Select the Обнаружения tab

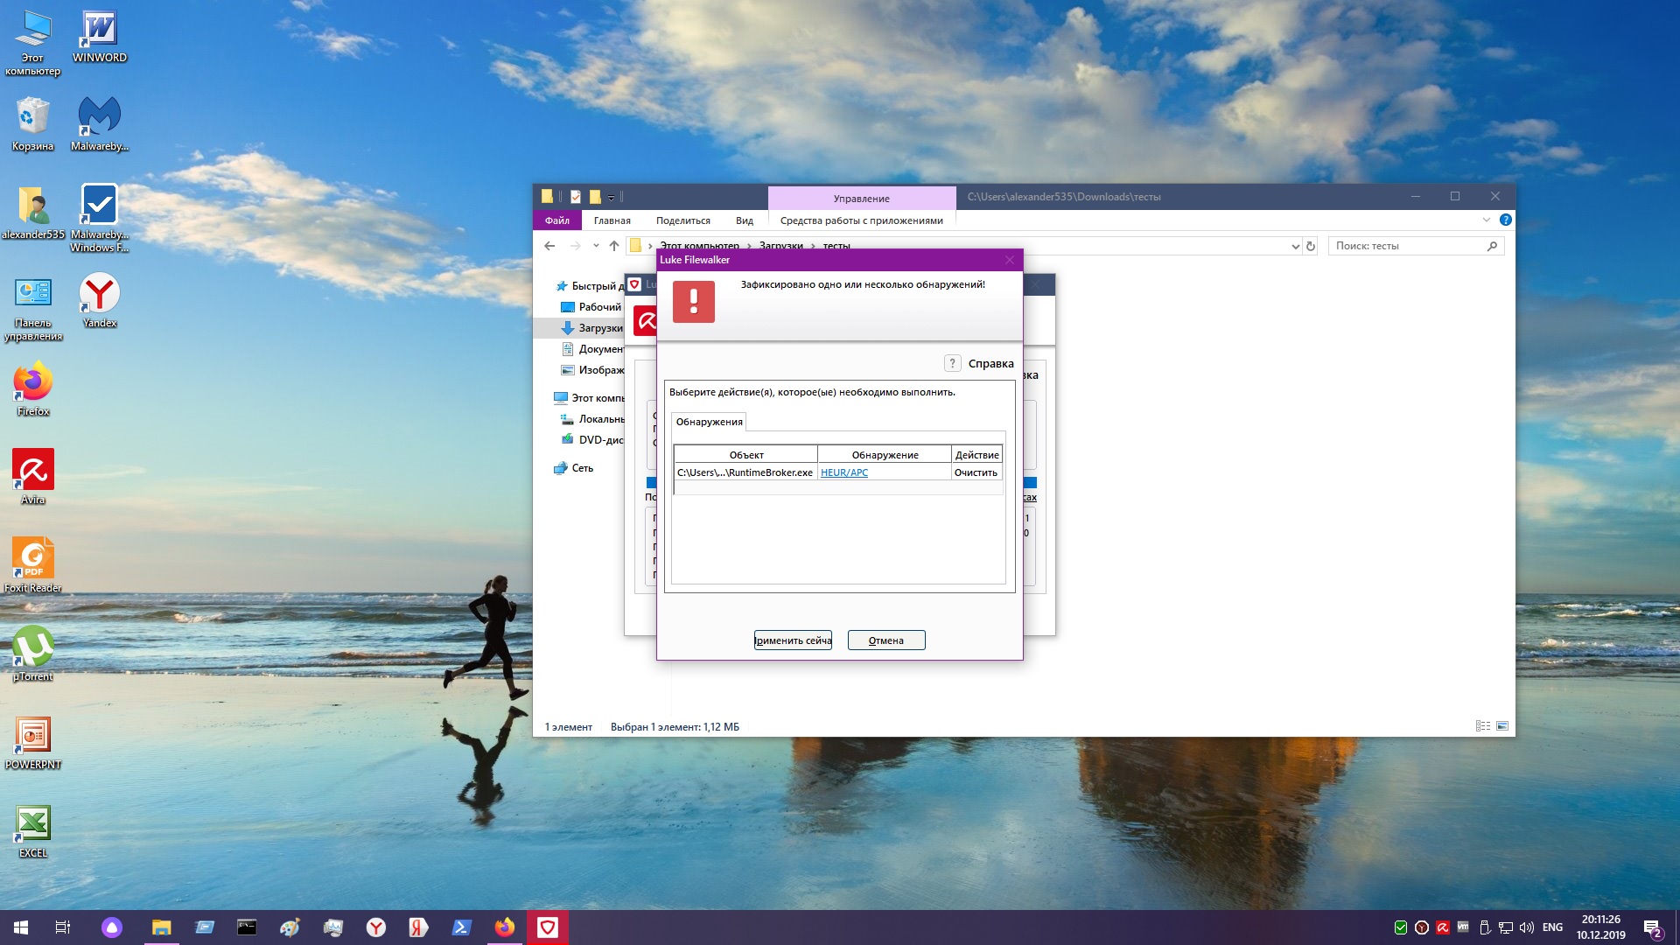click(709, 422)
